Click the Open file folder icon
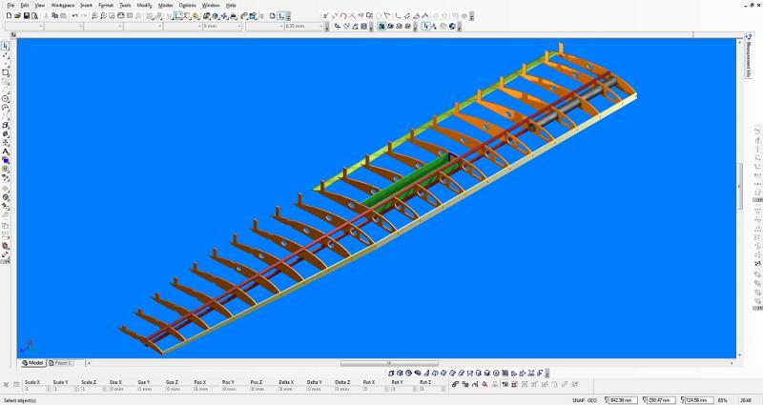Viewport: 763px width, 405px height. [16, 16]
